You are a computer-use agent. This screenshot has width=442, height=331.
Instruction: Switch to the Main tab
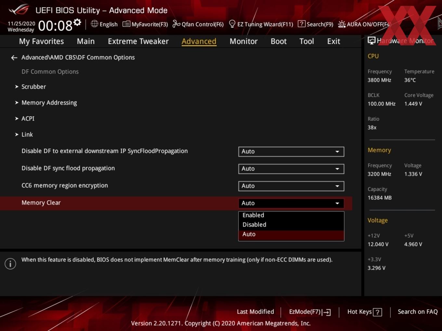coord(86,41)
